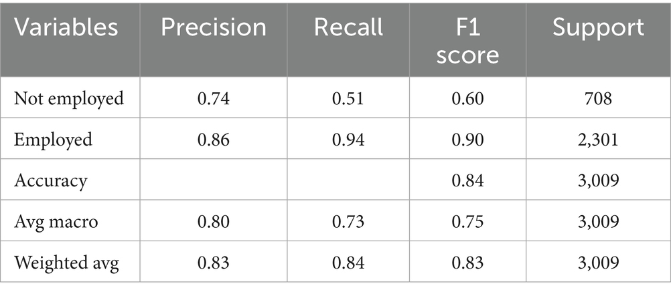Select the Recall column header
Image resolution: width=671 pixels, height=294 pixels.
(x=350, y=28)
